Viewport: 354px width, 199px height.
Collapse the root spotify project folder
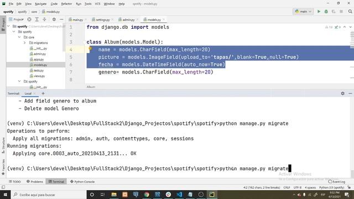point(8,26)
